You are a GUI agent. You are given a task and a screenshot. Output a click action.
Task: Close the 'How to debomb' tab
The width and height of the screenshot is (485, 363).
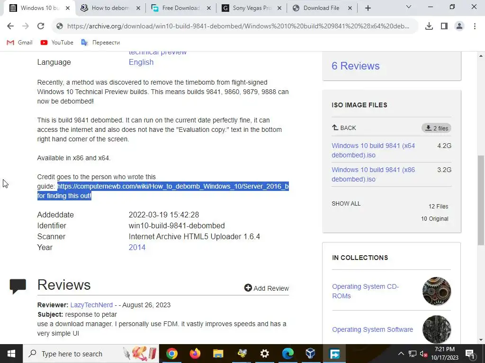coord(138,9)
